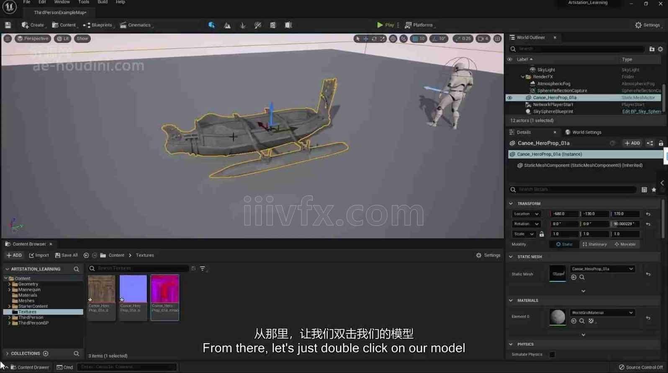Show only favorite properties star icon
Viewport: 668px width, 373px height.
pyautogui.click(x=654, y=189)
